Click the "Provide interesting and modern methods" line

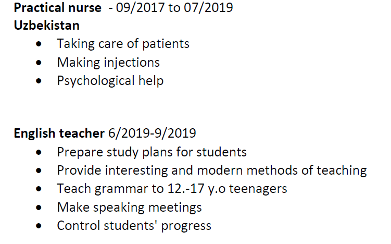point(212,170)
